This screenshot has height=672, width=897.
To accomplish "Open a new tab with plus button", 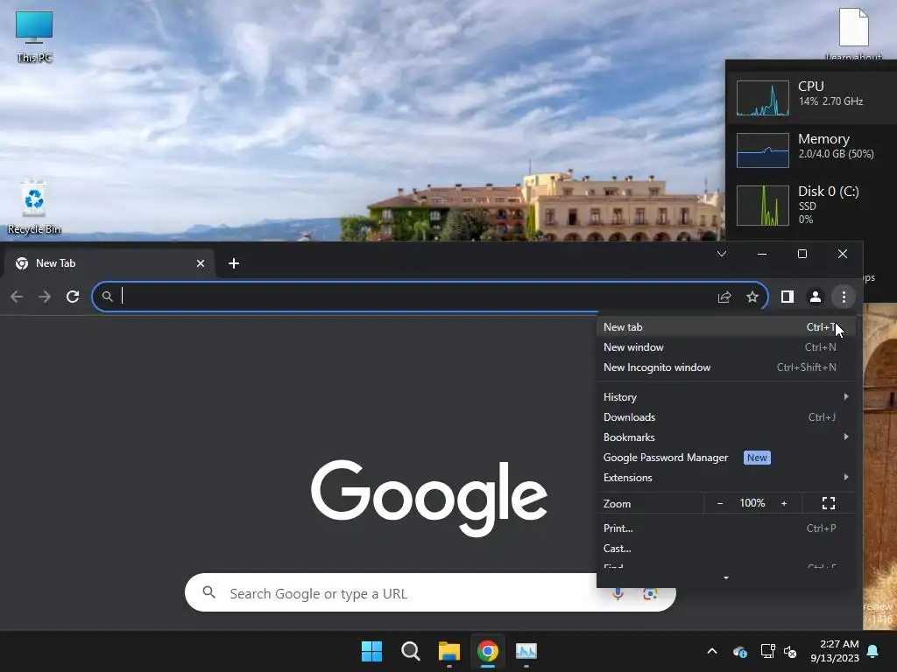I will pos(233,263).
